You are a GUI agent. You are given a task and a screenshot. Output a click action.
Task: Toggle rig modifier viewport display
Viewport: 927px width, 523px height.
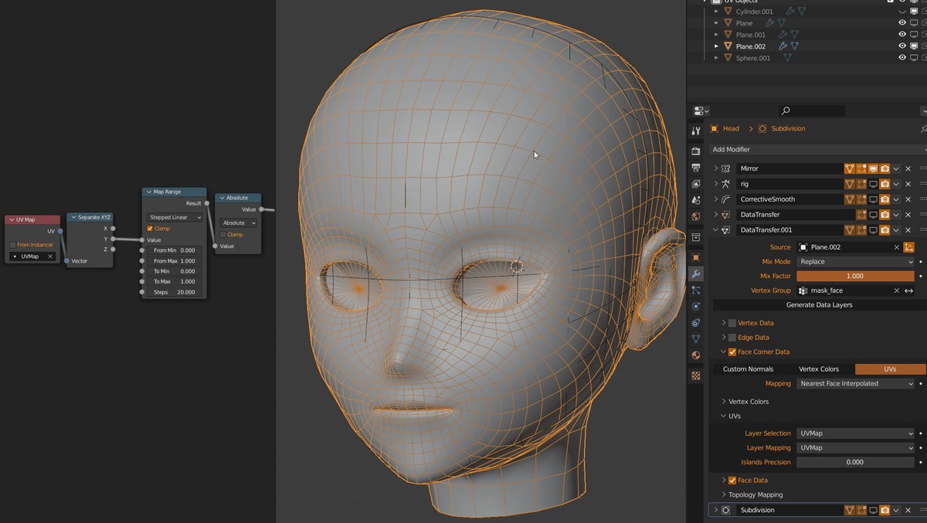coord(873,184)
